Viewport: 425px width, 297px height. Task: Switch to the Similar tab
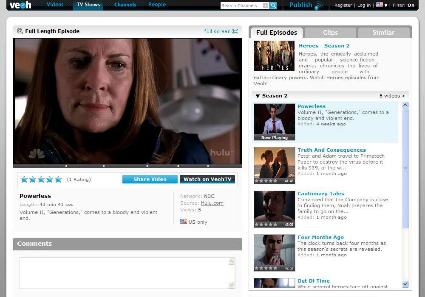[383, 33]
